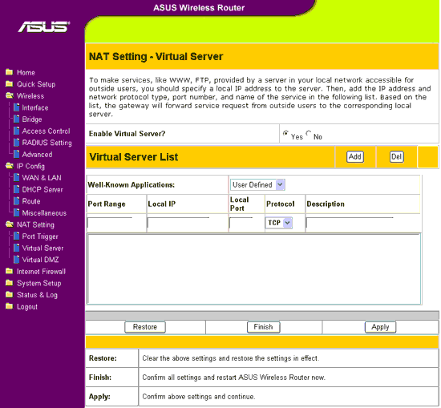The height and width of the screenshot is (408, 441).
Task: Open Wireless Advanced page
Action: click(37, 155)
